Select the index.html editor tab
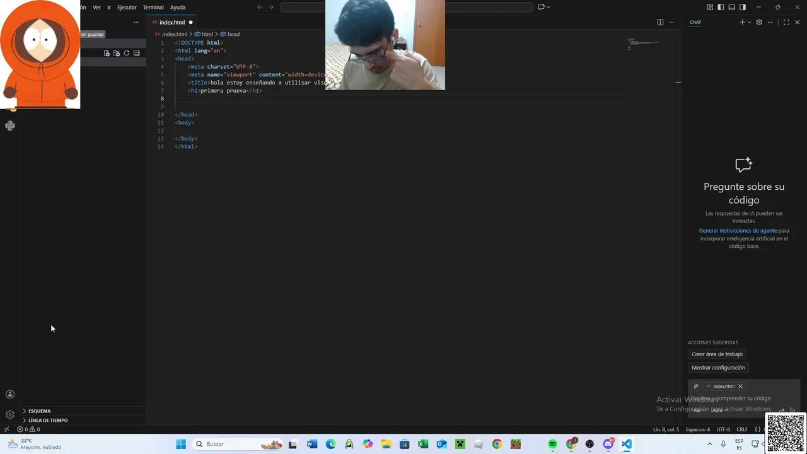The height and width of the screenshot is (454, 807). (x=171, y=22)
